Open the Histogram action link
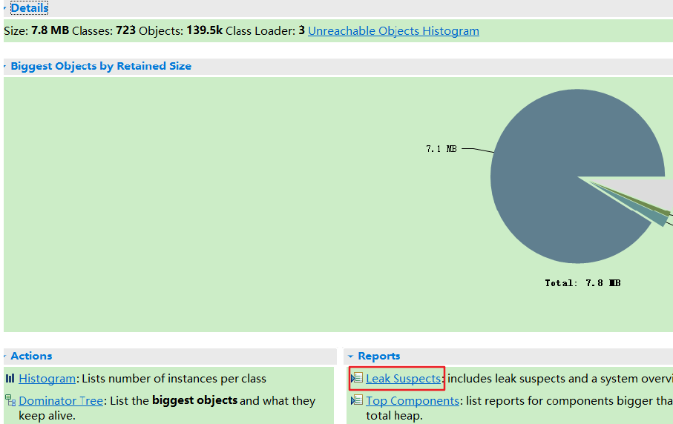 (47, 379)
